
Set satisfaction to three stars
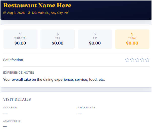(x=137, y=60)
